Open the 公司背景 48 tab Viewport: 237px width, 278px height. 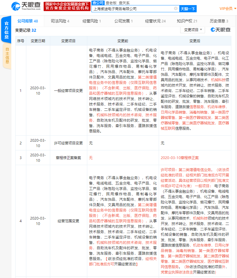[x=27, y=21]
